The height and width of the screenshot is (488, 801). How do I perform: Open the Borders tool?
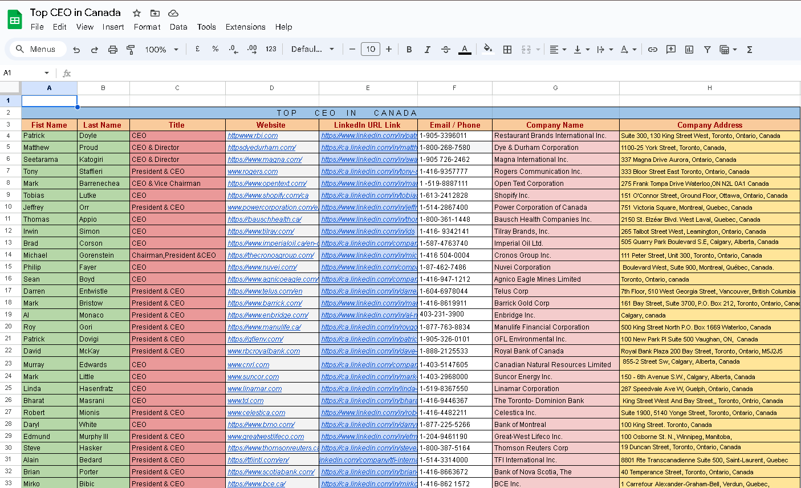507,50
